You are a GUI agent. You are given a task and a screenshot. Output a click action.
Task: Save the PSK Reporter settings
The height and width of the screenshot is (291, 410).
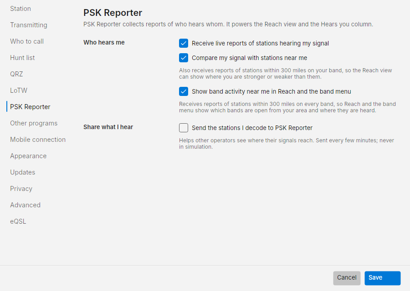(383, 278)
